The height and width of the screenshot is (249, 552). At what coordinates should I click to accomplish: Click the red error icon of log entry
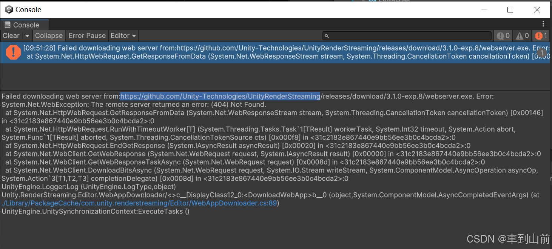pyautogui.click(x=14, y=52)
